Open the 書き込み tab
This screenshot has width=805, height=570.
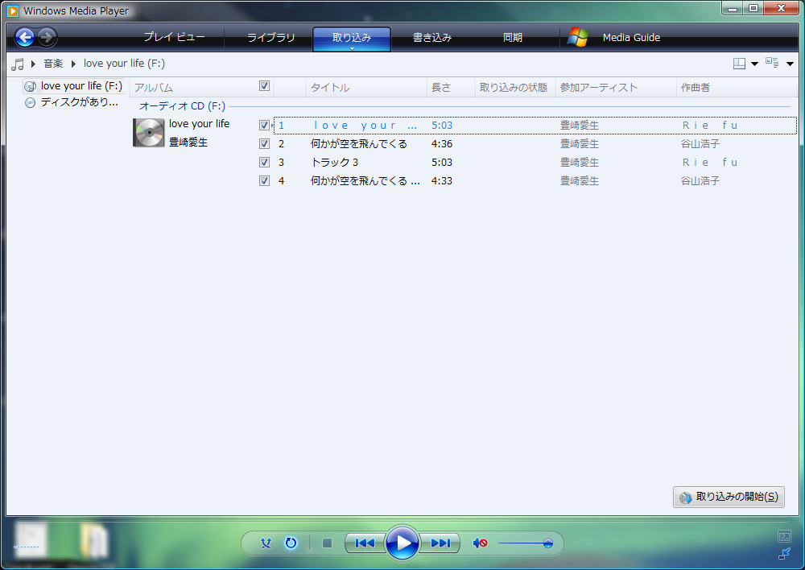point(432,37)
